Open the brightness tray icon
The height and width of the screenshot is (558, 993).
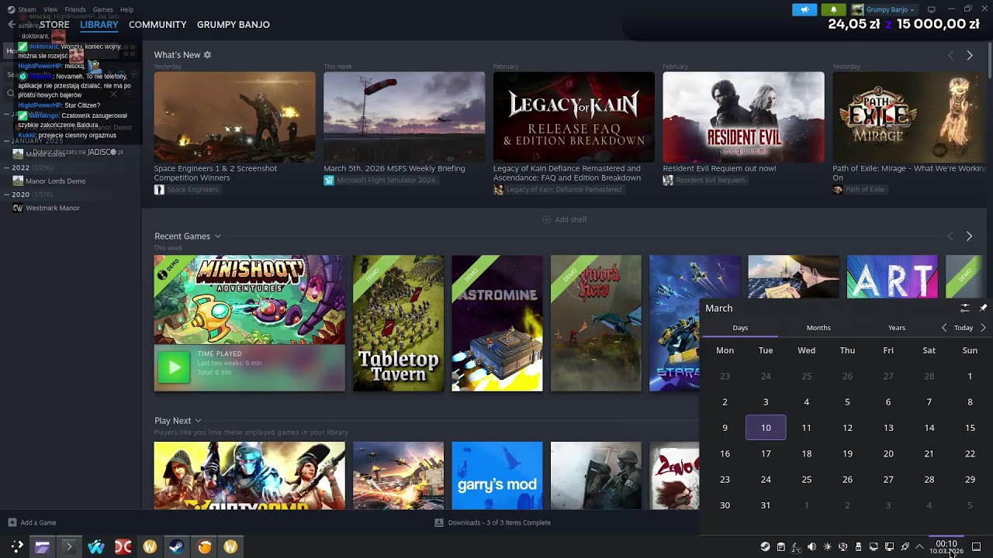pos(827,546)
